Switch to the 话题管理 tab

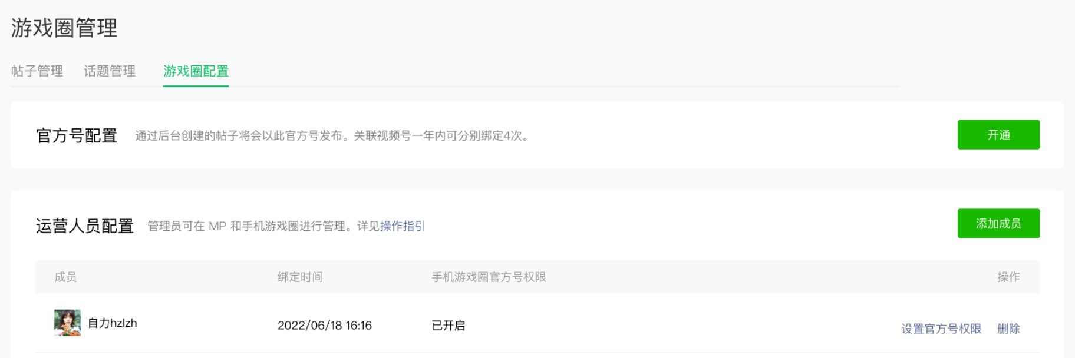(x=110, y=71)
